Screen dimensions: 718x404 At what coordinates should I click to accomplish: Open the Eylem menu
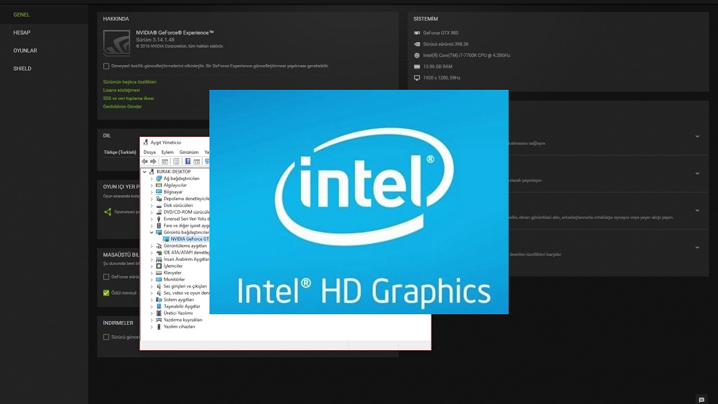pyautogui.click(x=167, y=152)
